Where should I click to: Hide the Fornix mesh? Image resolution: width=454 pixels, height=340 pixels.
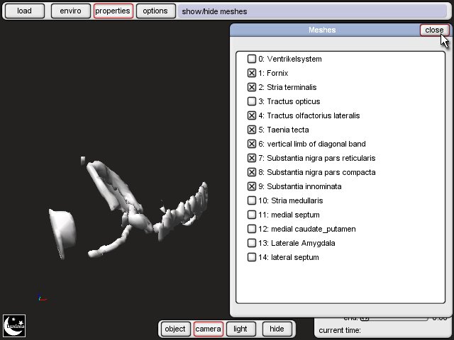[x=252, y=73]
